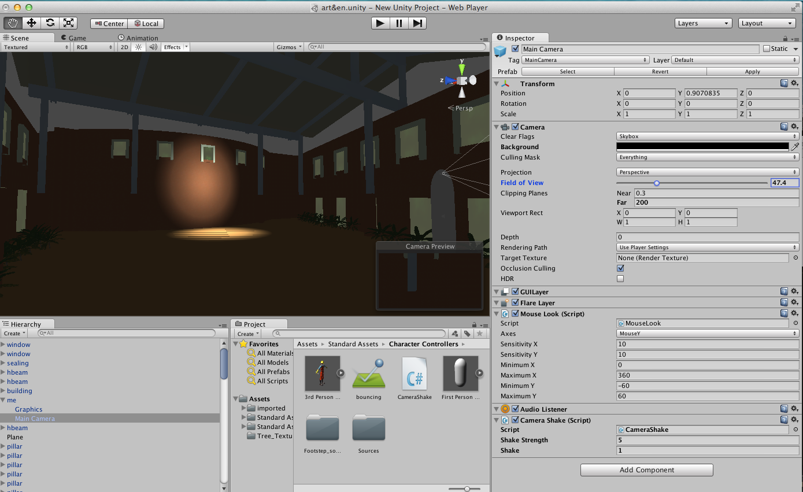The height and width of the screenshot is (492, 803).
Task: Open Camera component gear settings
Action: click(795, 127)
